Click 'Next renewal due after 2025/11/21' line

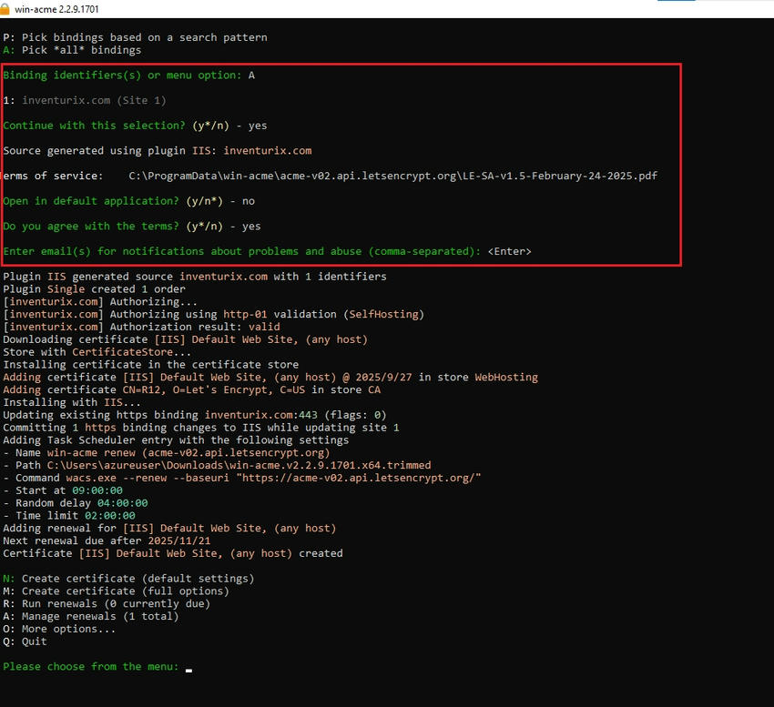click(x=107, y=540)
